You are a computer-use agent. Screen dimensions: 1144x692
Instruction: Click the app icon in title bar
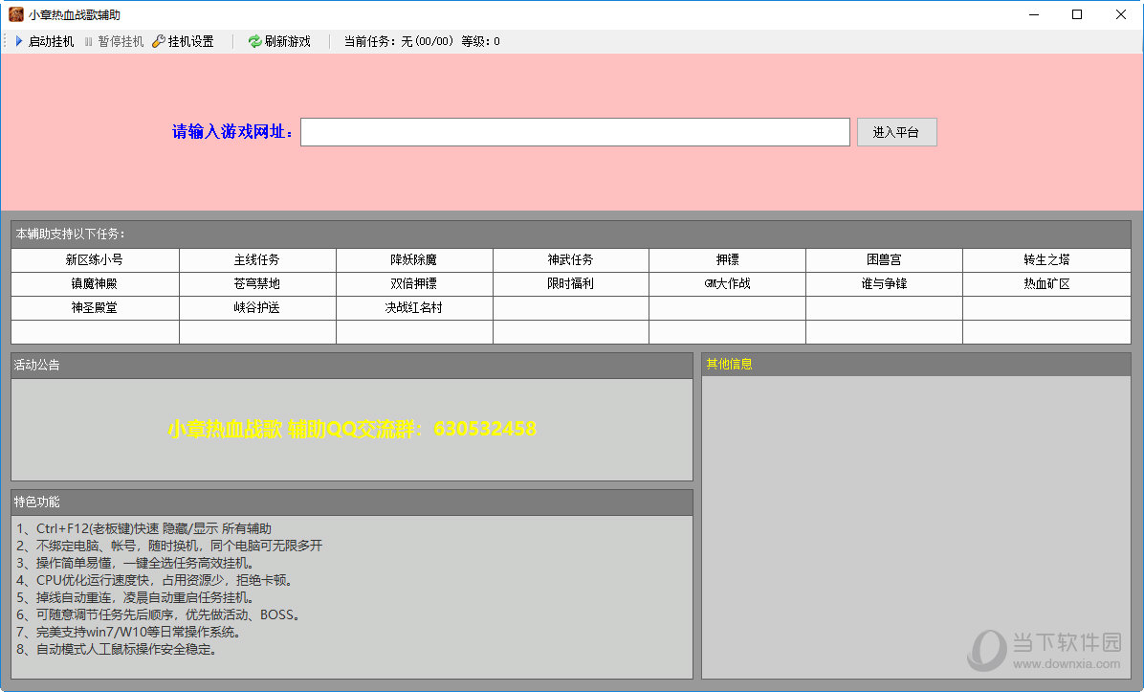[x=16, y=14]
